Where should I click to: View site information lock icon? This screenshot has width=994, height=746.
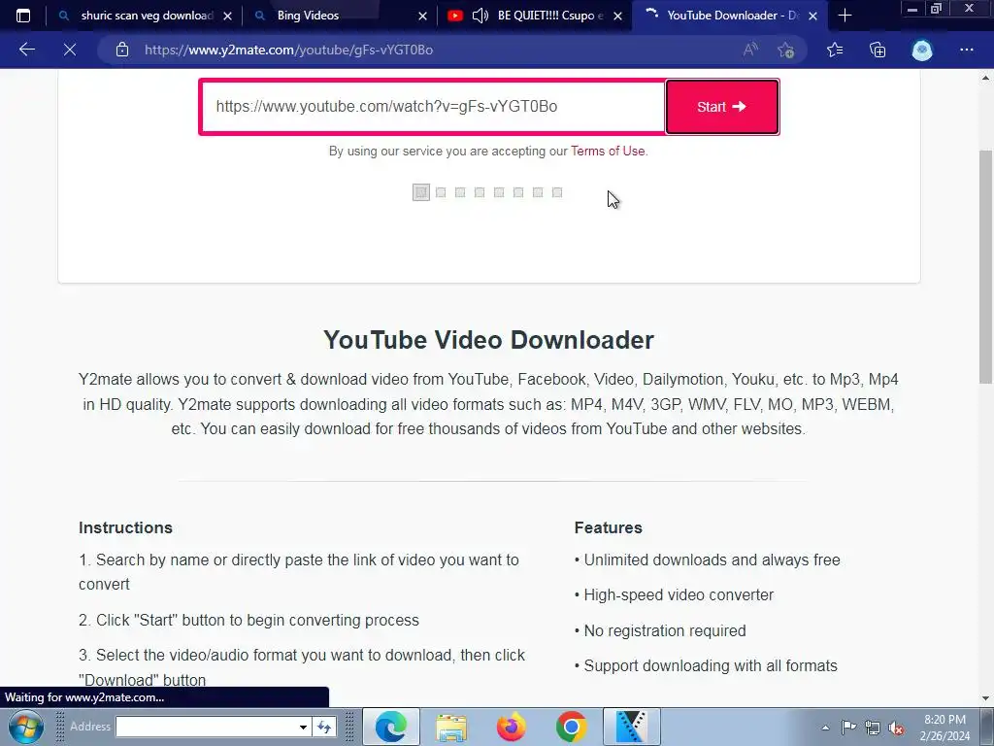pyautogui.click(x=122, y=50)
